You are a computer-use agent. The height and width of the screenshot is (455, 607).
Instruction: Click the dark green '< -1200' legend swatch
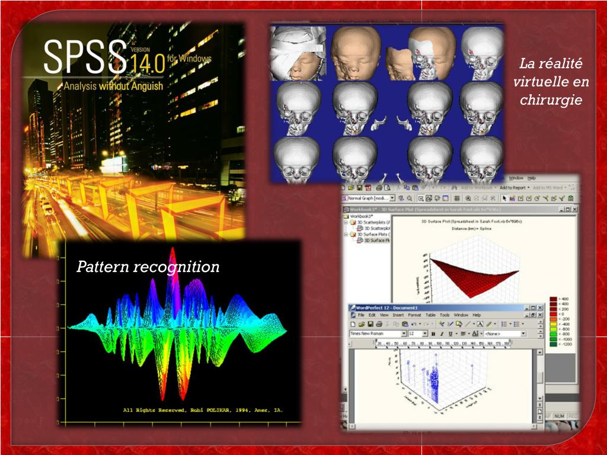[554, 344]
